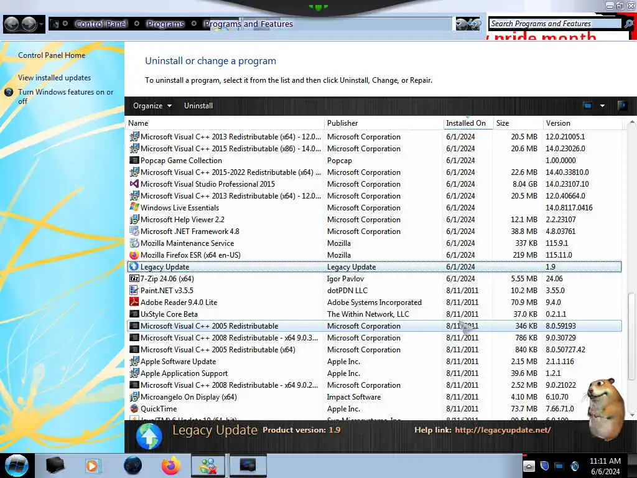Click the Paint.NET v3.5.5 row icon
This screenshot has height=478, width=637.
click(134, 290)
